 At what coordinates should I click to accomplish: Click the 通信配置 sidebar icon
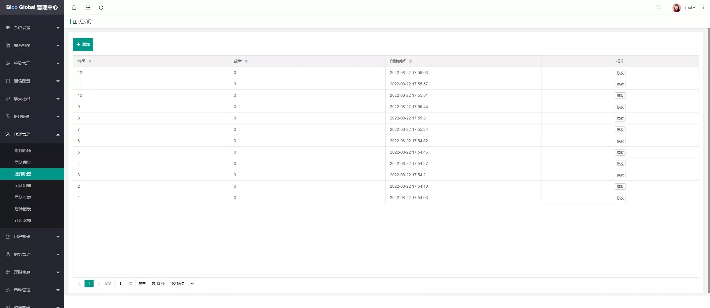pos(8,81)
